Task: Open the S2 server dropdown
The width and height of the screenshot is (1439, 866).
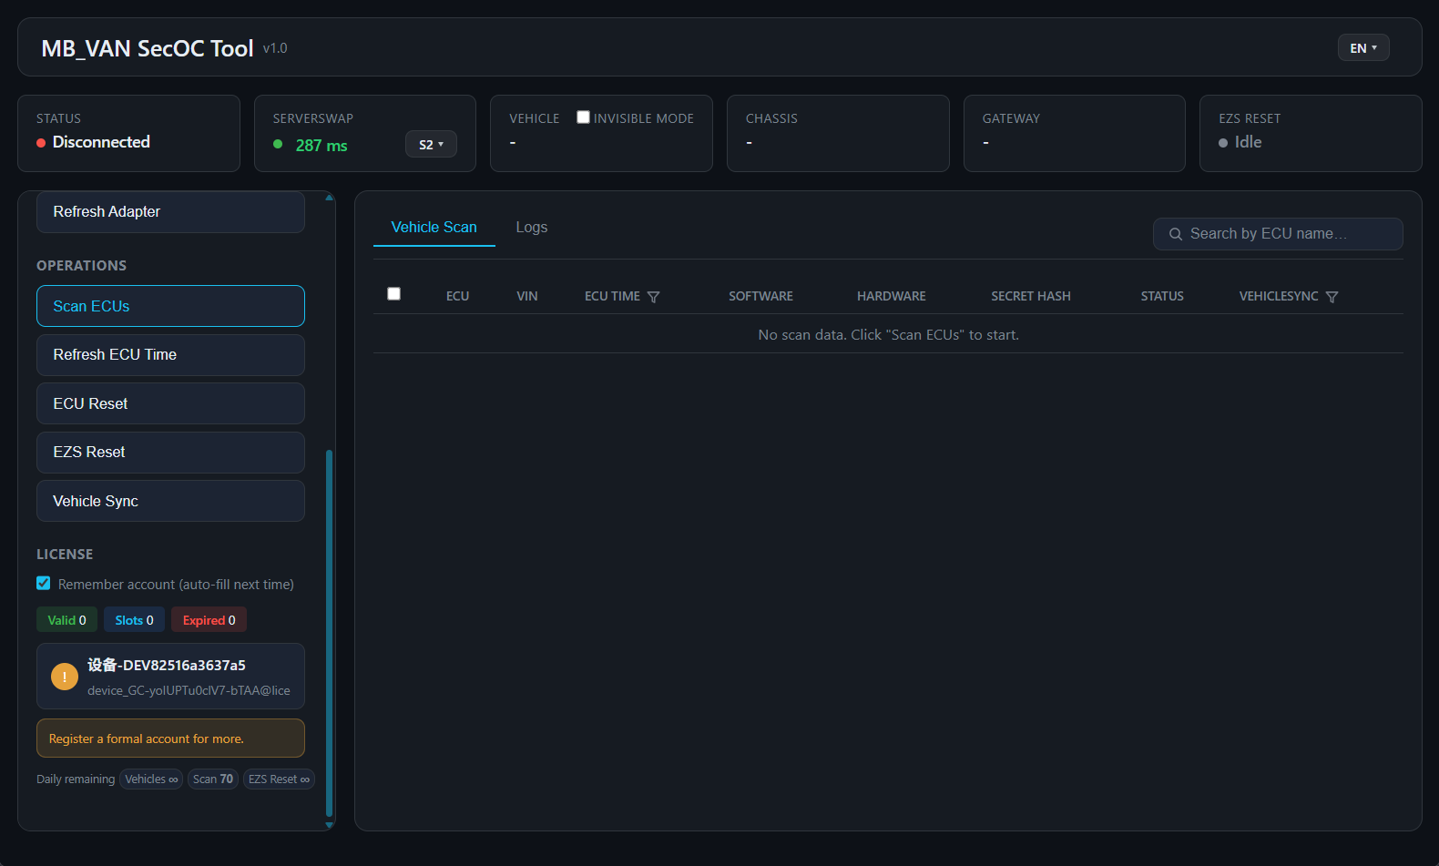Action: [x=431, y=144]
